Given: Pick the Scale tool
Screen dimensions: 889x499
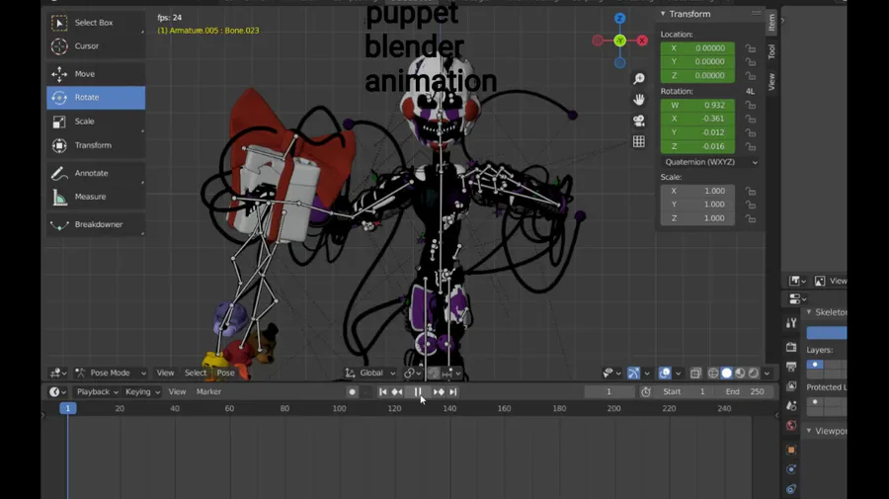Looking at the screenshot, I should [x=96, y=122].
